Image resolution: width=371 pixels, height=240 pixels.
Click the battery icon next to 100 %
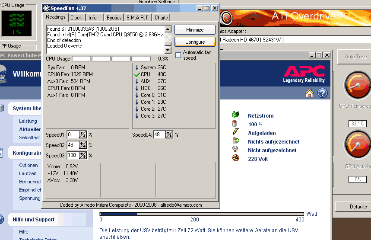235,123
